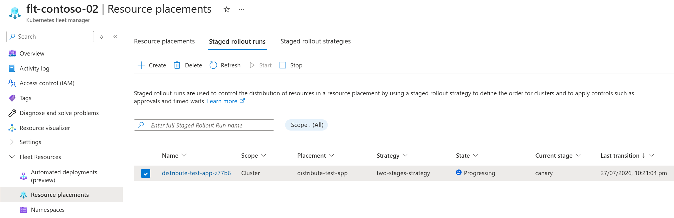This screenshot has height=218, width=674.
Task: Open Namespaces under Fleet Resources
Action: (48, 210)
